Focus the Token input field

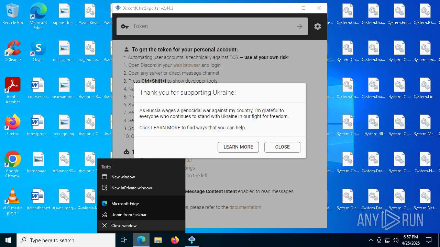pyautogui.click(x=212, y=26)
